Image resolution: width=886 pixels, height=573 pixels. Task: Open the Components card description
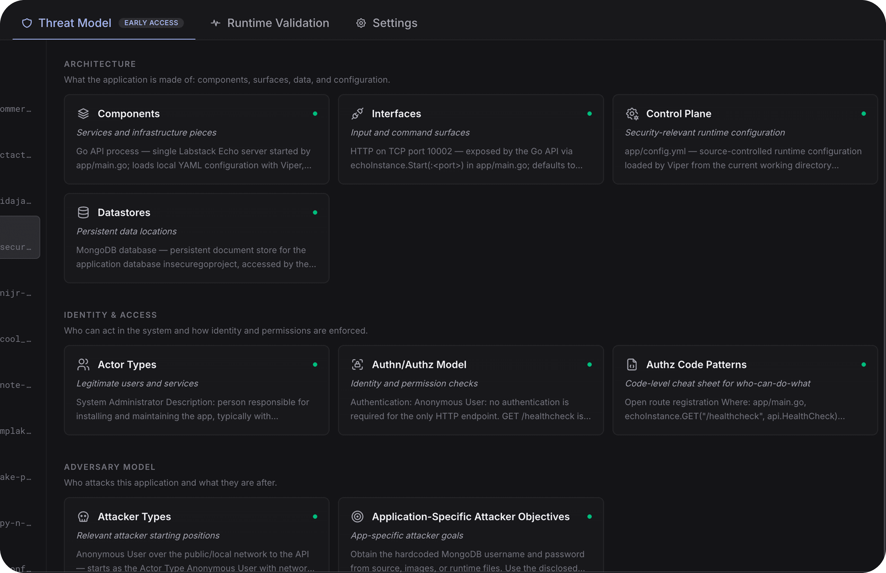tap(194, 158)
